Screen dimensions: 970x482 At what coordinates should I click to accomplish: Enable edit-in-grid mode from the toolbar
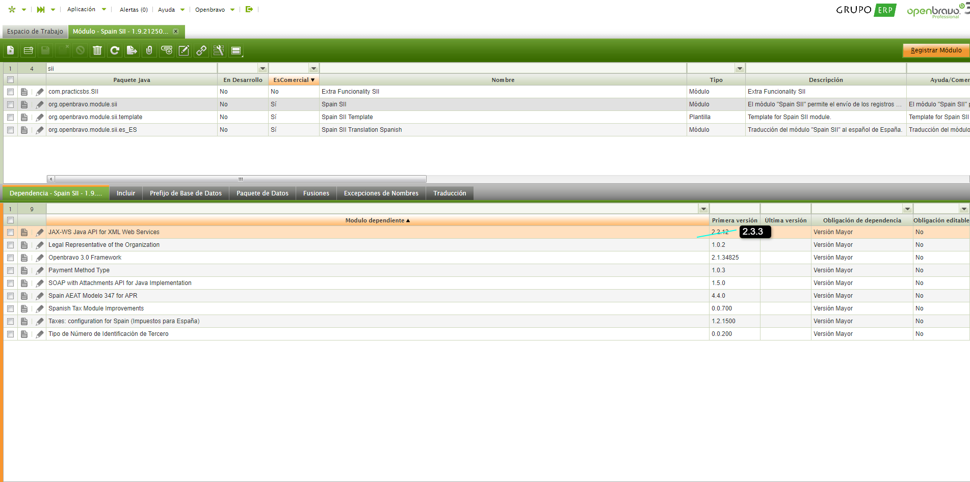pyautogui.click(x=184, y=50)
